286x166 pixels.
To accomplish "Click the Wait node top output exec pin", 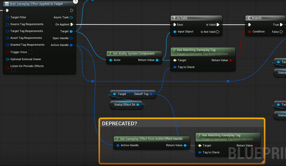I will pos(72,10).
